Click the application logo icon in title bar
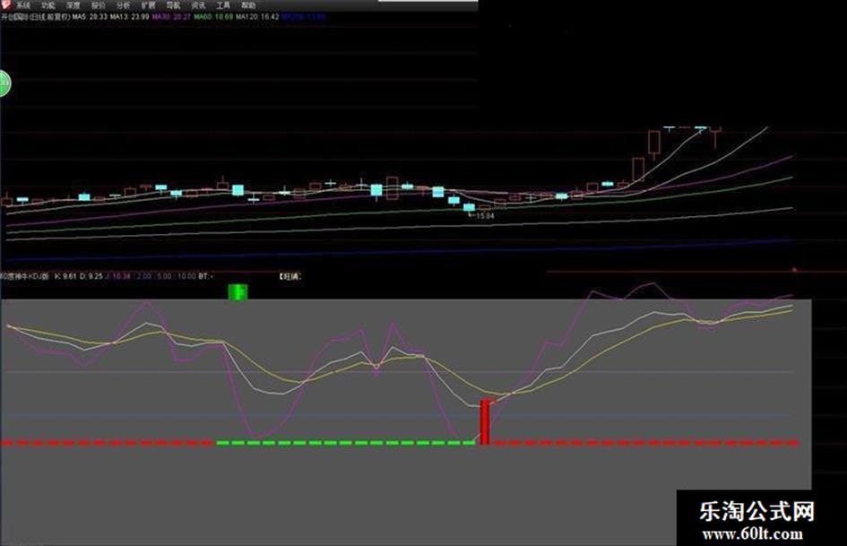847x546 pixels. [6, 4]
